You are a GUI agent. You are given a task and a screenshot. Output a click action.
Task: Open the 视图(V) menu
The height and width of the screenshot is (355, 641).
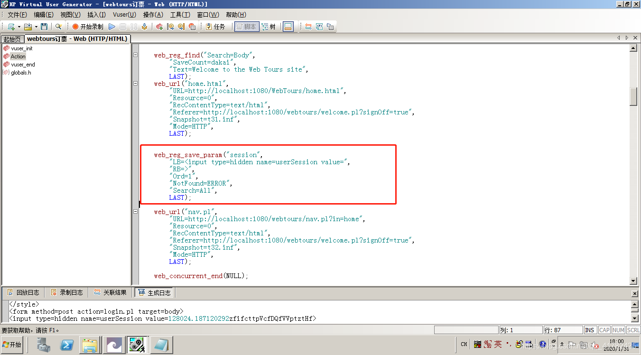(70, 15)
